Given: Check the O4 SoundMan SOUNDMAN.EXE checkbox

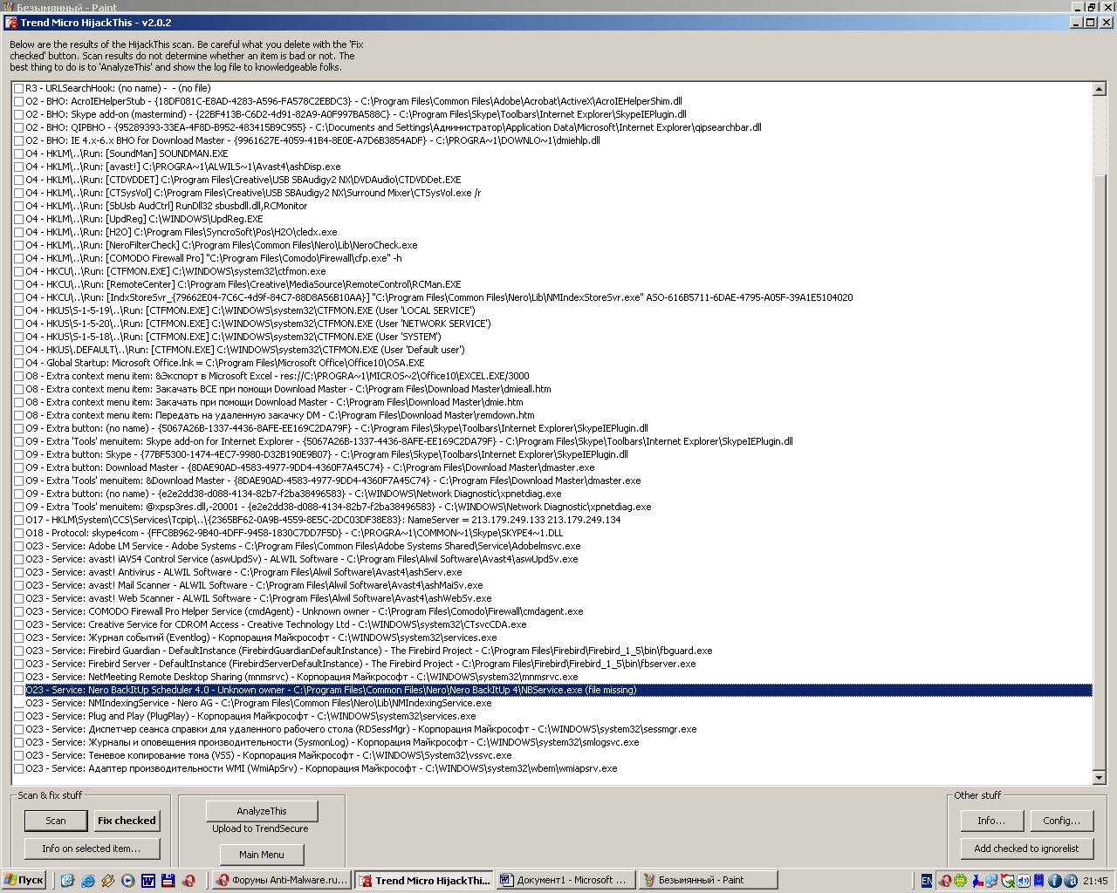Looking at the screenshot, I should [19, 154].
